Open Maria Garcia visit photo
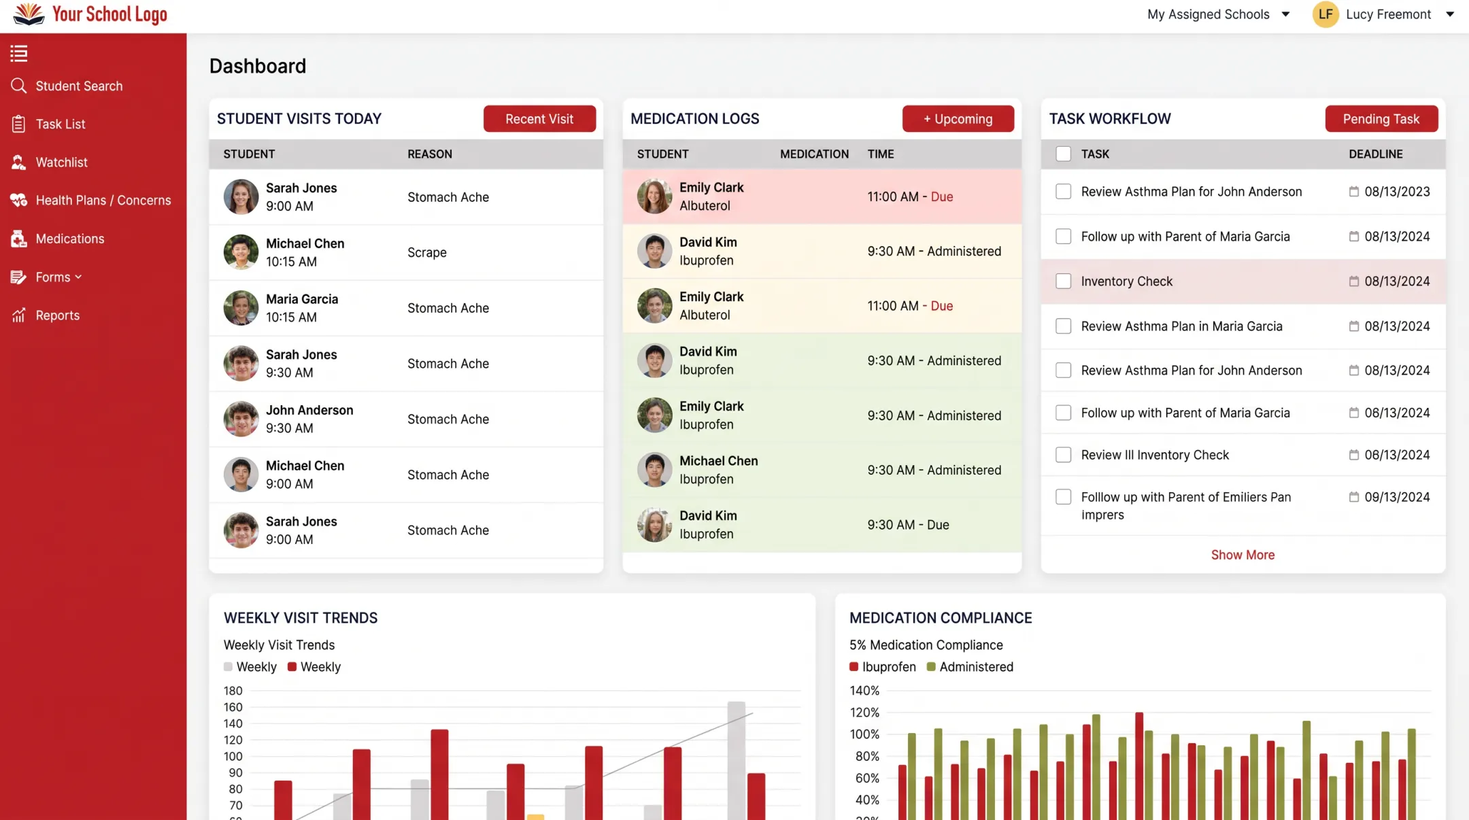 241,308
